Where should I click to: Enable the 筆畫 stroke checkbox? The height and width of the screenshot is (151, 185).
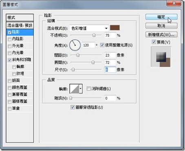[x=9, y=109]
